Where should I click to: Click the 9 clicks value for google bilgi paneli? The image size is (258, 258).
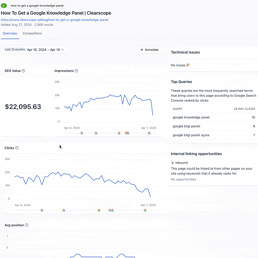(x=254, y=126)
